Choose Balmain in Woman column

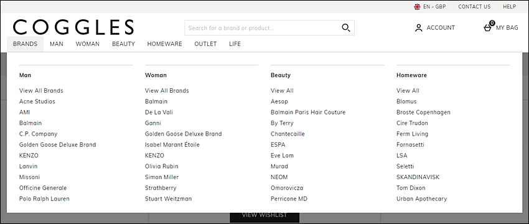[x=156, y=101]
